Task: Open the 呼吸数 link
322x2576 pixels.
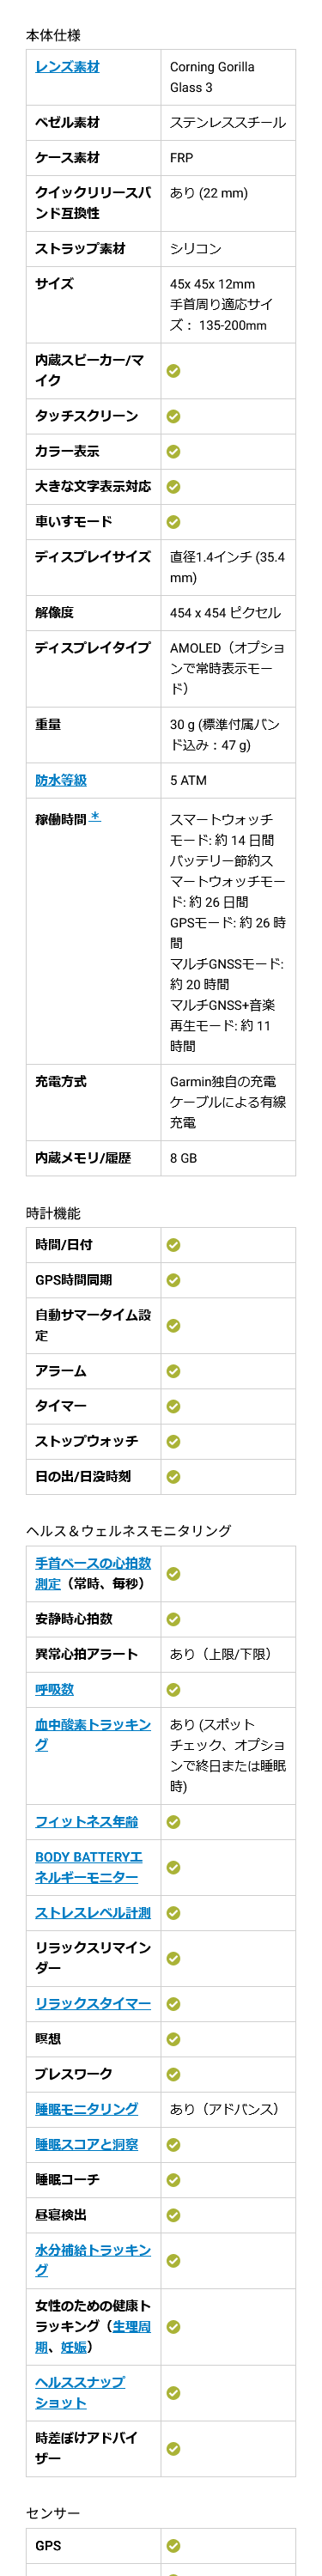Action: [x=54, y=1689]
